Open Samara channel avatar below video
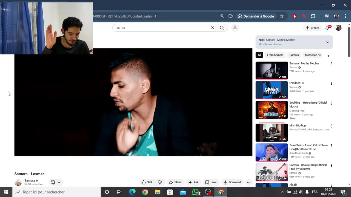 (x=18, y=182)
